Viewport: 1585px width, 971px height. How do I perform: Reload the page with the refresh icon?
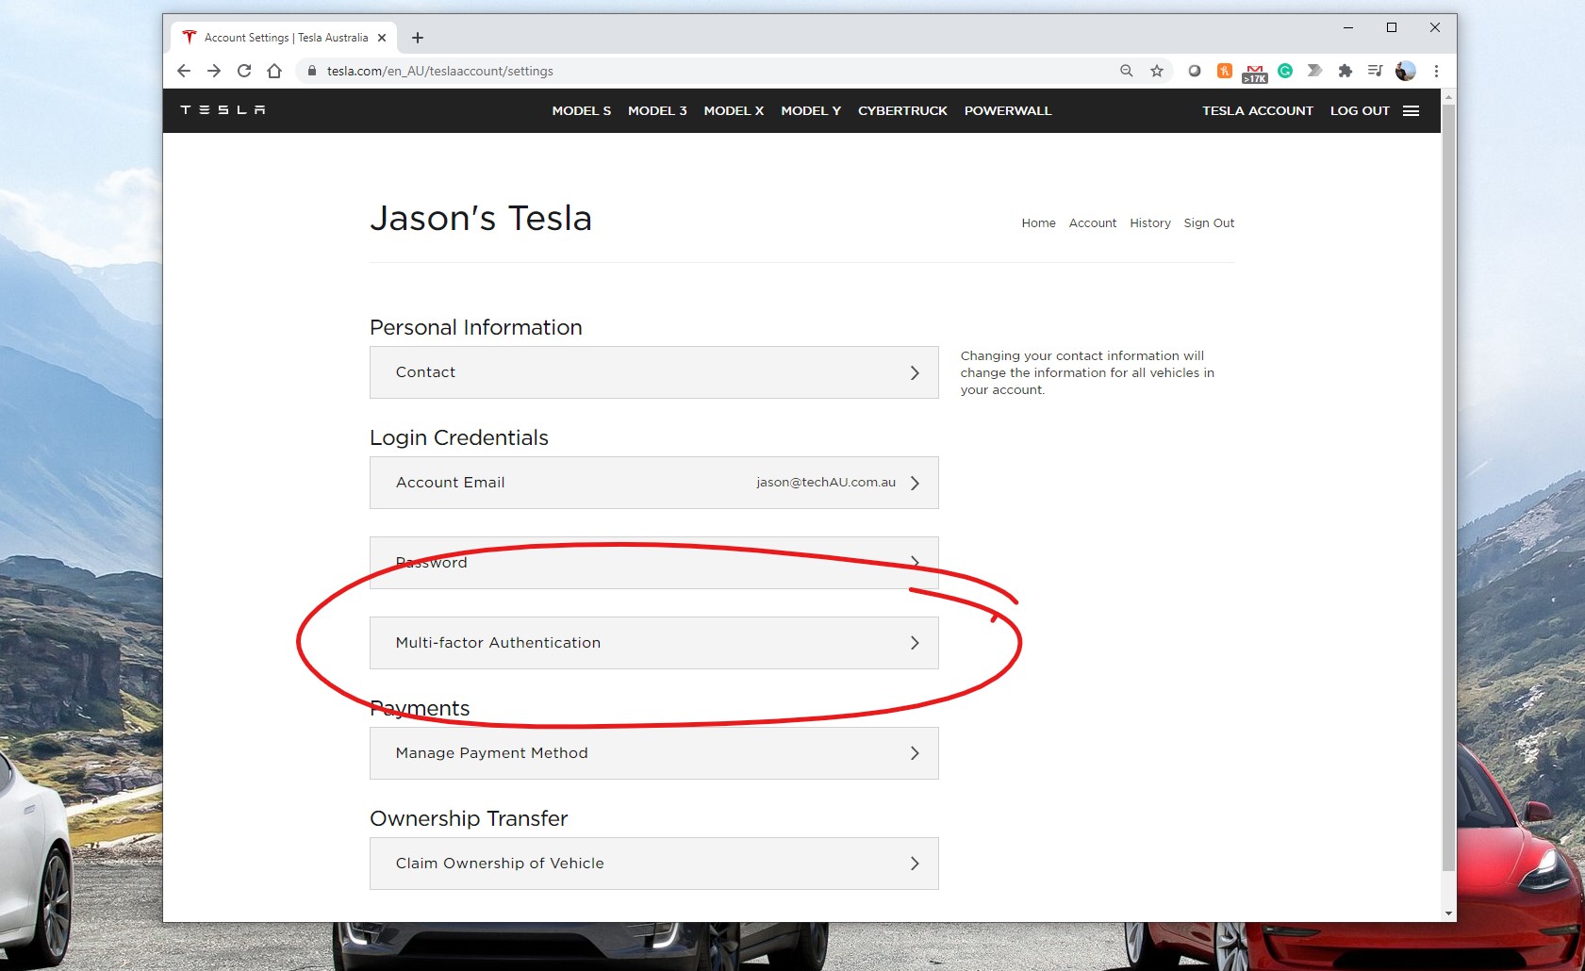click(x=244, y=71)
